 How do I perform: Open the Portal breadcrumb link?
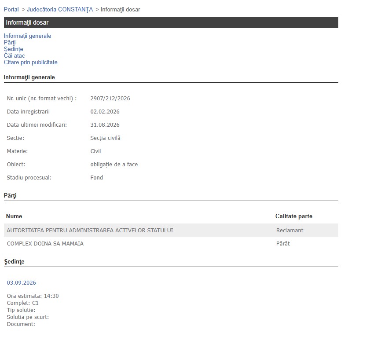tap(11, 9)
